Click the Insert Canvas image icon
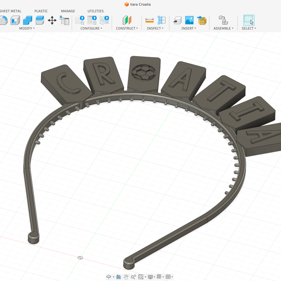 tap(189, 20)
